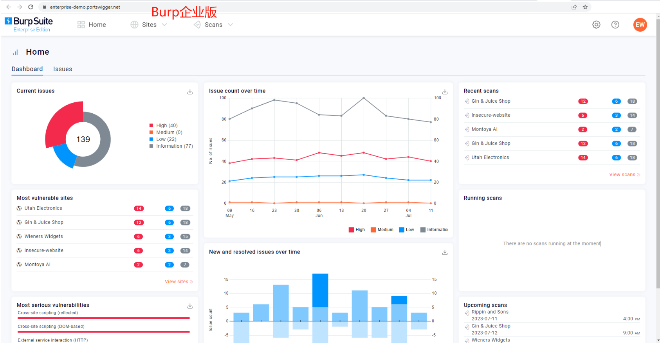Toggle the Medium series in chart legend
Image resolution: width=660 pixels, height=352 pixels.
(382, 230)
